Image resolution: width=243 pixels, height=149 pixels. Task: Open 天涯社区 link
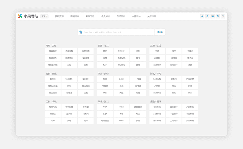pyautogui.click(x=121, y=51)
